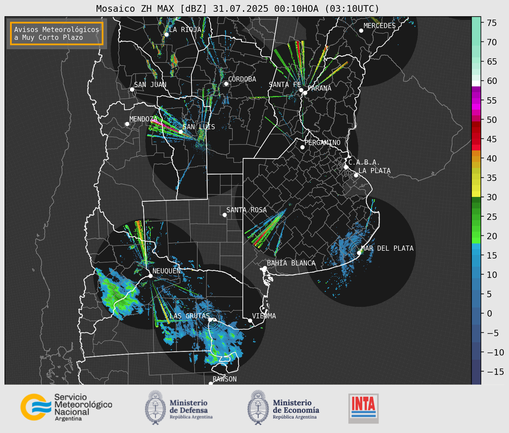Click the SANTA ROSA city marker dot
Viewport: 509px width, 433px height.
[224, 215]
